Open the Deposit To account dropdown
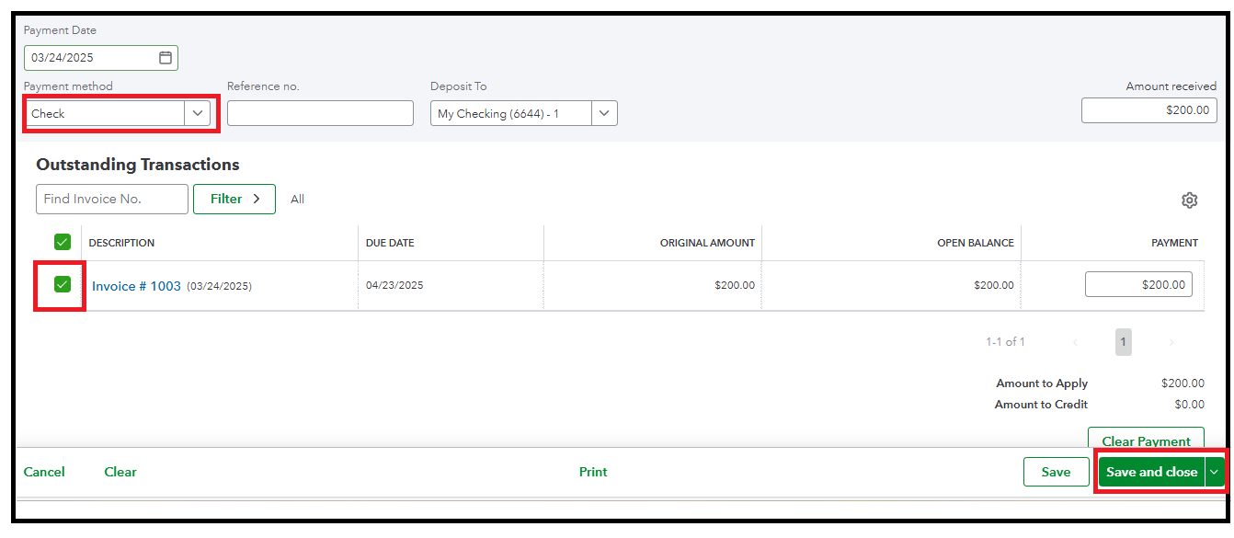Screen dimensions: 1234x538 (603, 113)
